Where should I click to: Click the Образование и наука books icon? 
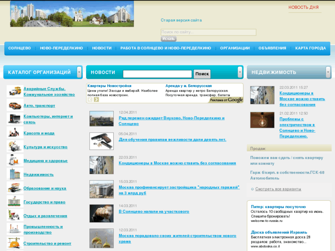pos(14,188)
